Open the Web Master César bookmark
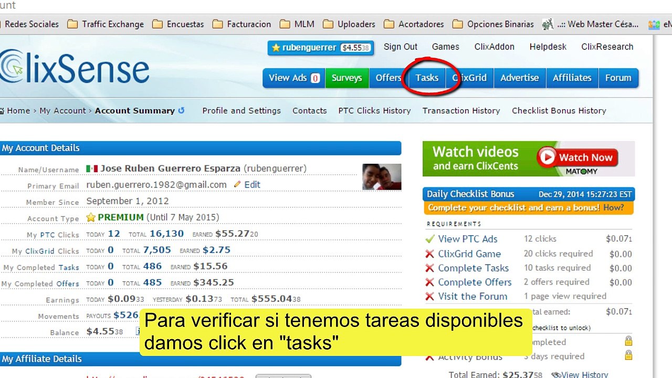The height and width of the screenshot is (378, 672). coord(591,24)
